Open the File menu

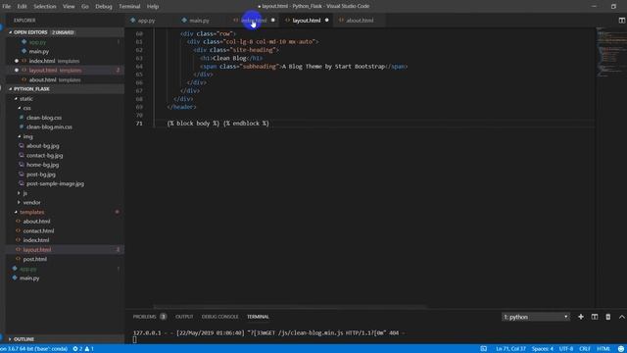(x=7, y=7)
